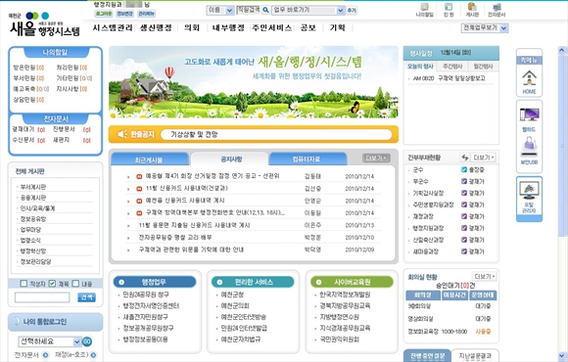Open the 업무 바로가기 dropdown

(x=308, y=10)
